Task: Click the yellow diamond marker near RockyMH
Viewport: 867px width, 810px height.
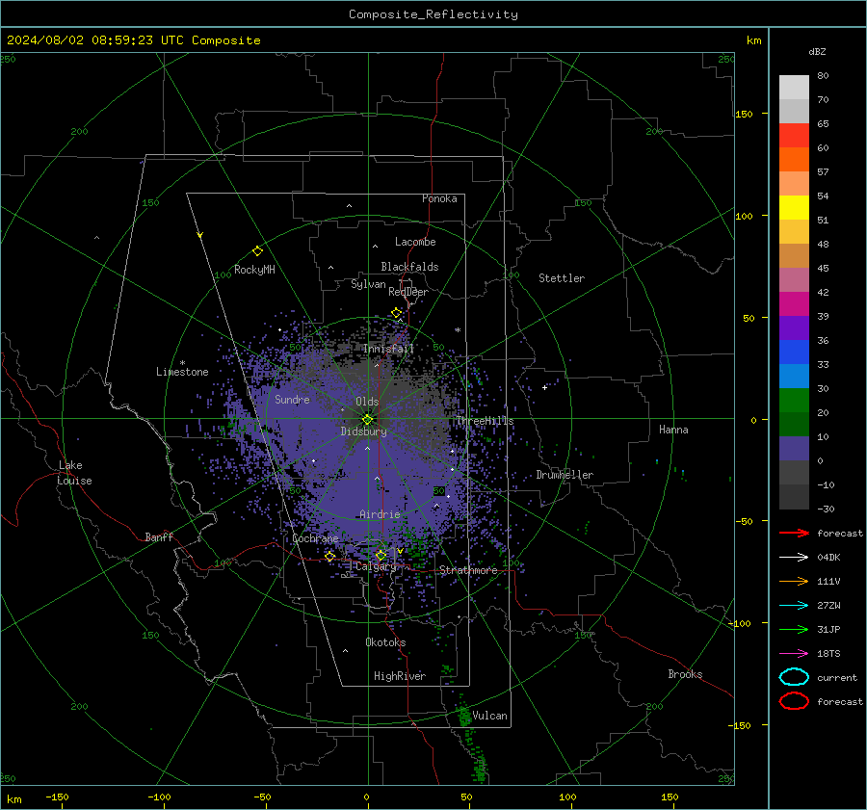Action: [257, 251]
